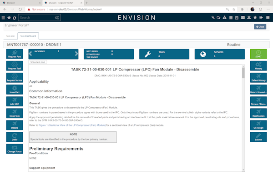Click the Request Service tile
The image size is (273, 175).
click(x=15, y=78)
